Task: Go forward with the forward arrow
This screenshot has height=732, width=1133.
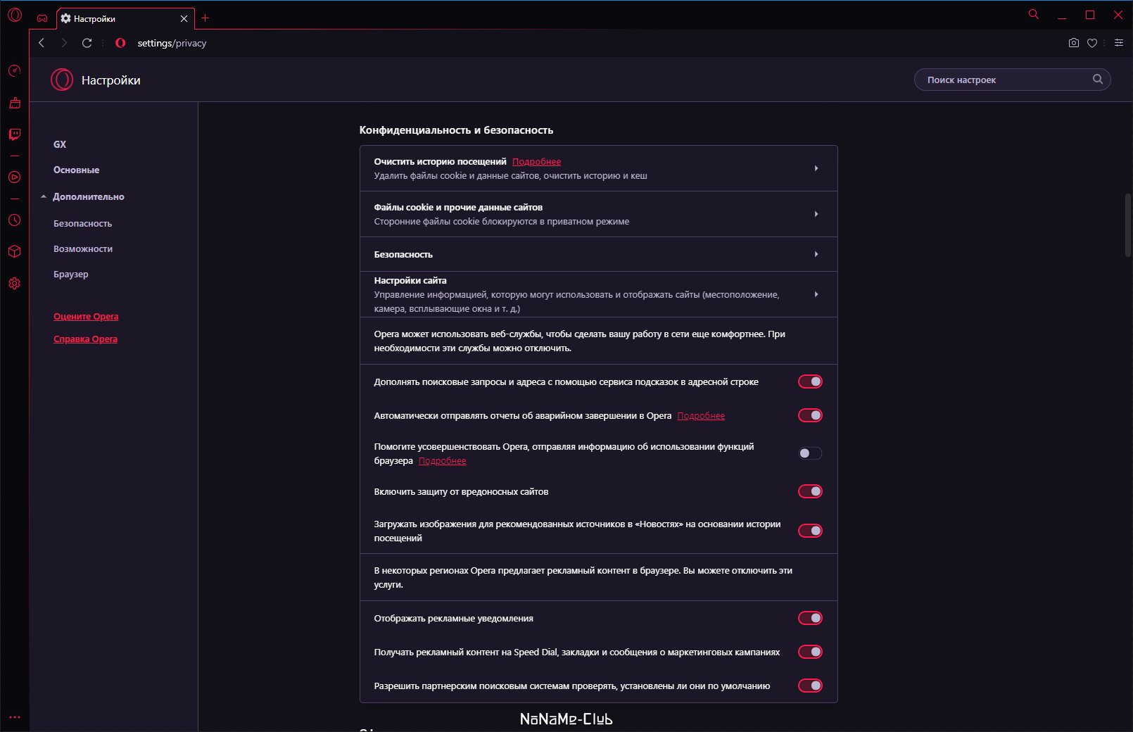Action: point(64,43)
